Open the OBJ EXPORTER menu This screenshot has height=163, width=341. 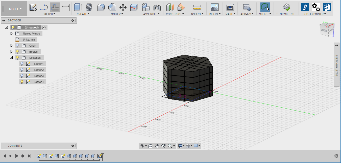tap(315, 14)
